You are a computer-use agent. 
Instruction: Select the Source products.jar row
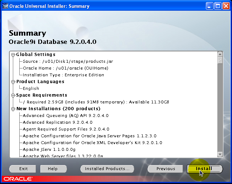[x=68, y=61]
